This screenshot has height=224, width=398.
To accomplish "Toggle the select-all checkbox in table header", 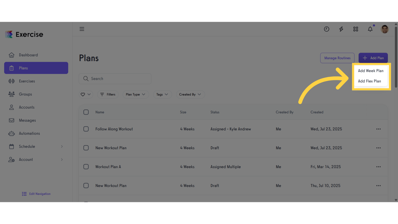I will (86, 112).
